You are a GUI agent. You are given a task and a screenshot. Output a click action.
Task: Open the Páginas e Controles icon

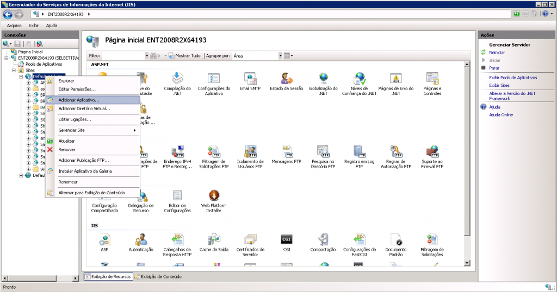point(432,84)
